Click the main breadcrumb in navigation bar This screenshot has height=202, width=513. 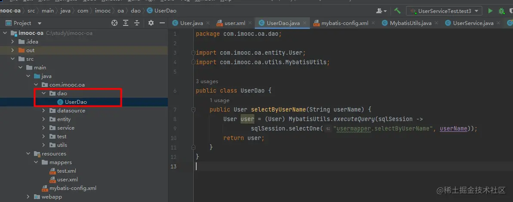pyautogui.click(x=48, y=11)
